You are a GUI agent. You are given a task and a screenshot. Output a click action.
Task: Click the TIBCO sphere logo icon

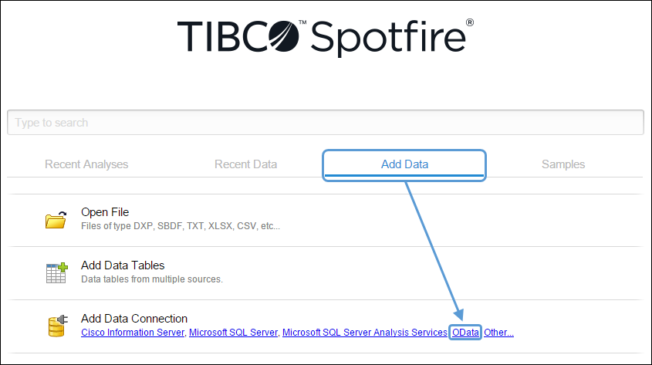click(x=284, y=36)
